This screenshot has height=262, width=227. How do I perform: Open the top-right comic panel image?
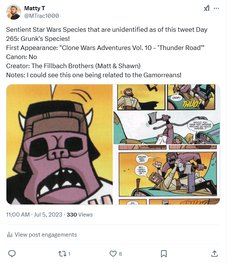point(167,114)
